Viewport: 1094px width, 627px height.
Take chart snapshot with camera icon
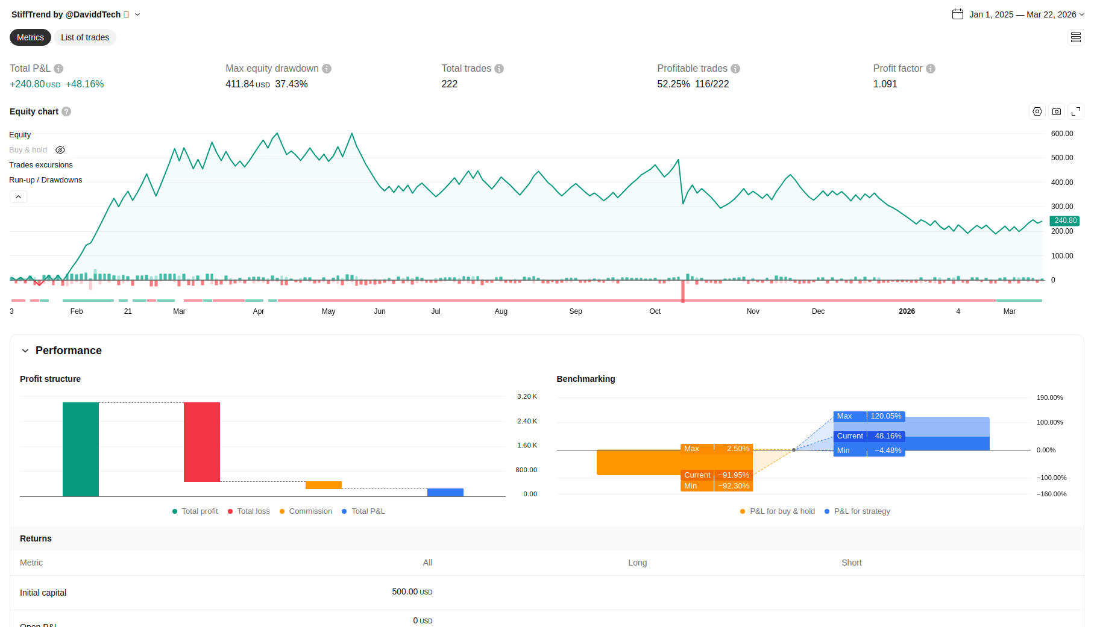click(x=1057, y=111)
